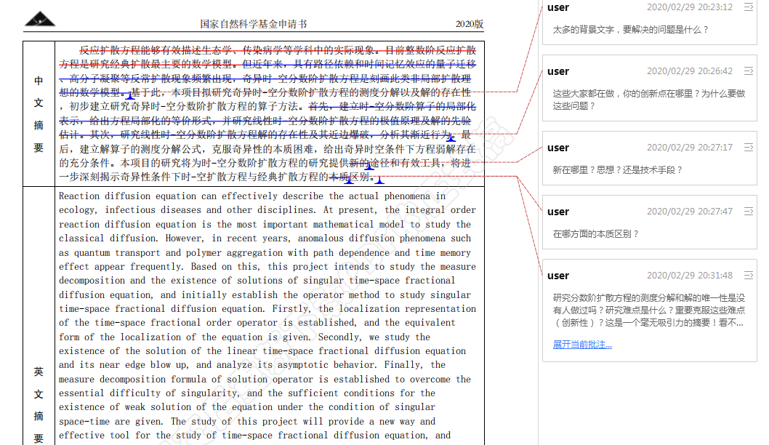
Task: Open options icon on the 20:26:42 comment
Action: coord(749,71)
